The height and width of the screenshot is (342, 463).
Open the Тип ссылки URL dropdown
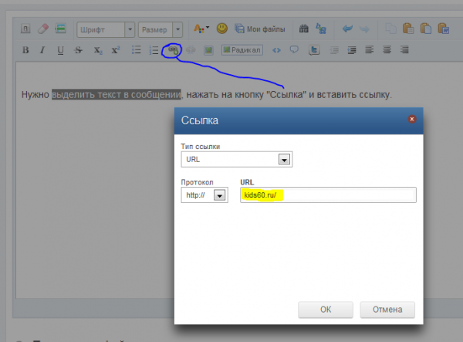click(284, 160)
